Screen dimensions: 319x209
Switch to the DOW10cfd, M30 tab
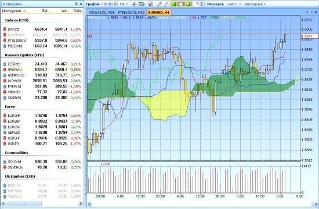tap(102, 12)
